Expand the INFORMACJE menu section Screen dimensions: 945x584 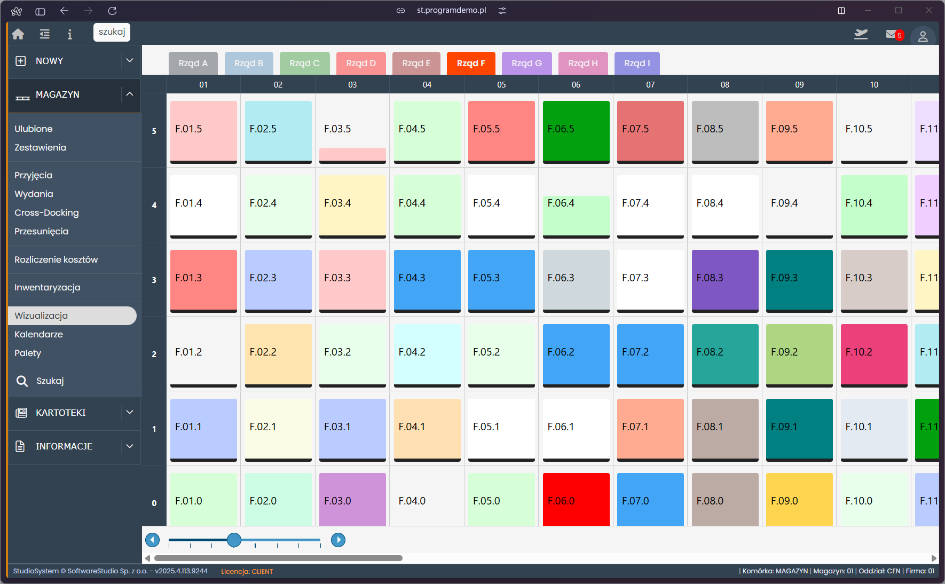point(129,446)
